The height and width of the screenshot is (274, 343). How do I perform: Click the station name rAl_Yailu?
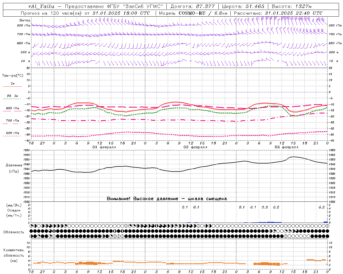point(41,6)
